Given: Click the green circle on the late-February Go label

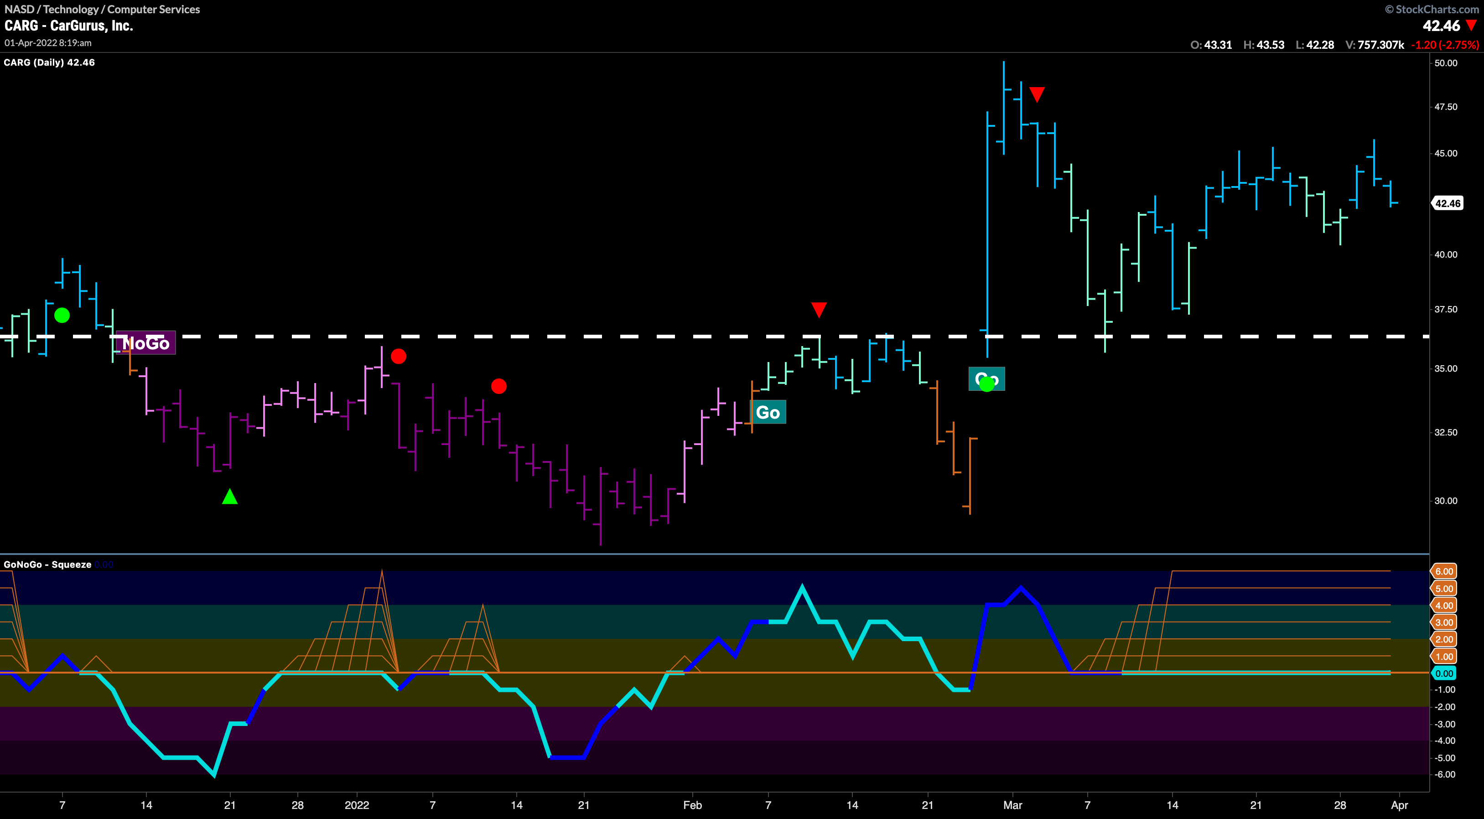Looking at the screenshot, I should (x=987, y=384).
